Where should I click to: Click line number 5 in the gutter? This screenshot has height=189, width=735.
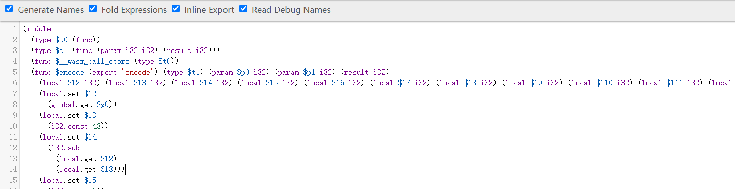point(15,72)
